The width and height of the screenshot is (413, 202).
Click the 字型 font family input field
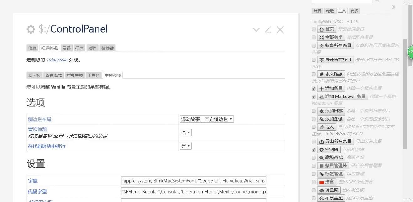click(194, 181)
